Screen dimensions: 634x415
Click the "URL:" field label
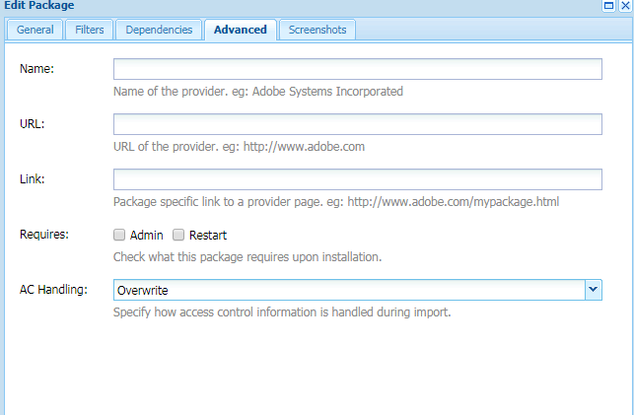[x=33, y=123]
